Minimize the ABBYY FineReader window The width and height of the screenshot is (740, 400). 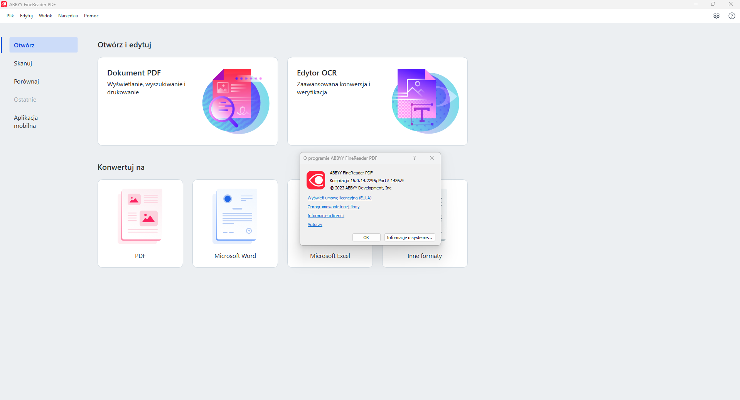696,4
